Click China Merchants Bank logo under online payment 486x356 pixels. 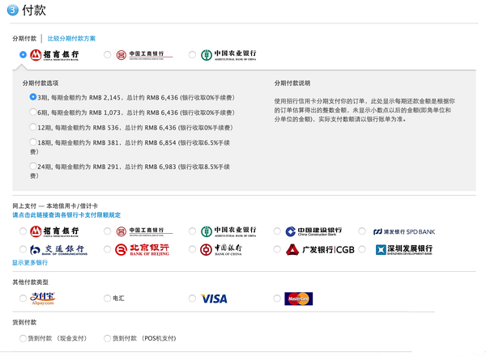point(54,231)
